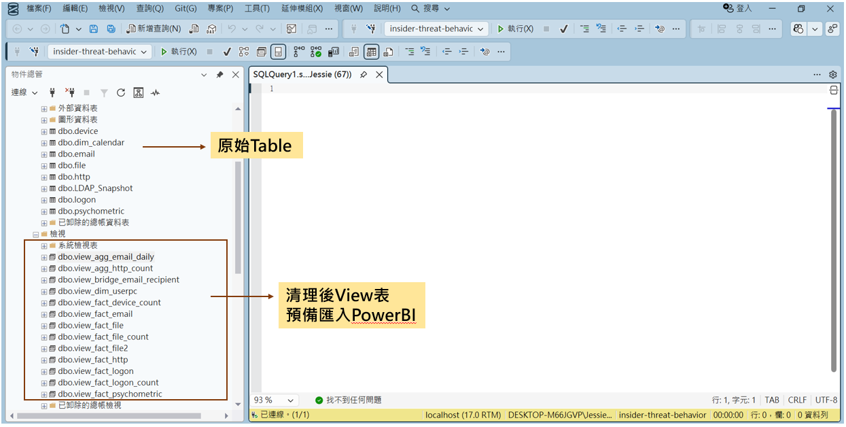The width and height of the screenshot is (846, 427).
Task: Click the Undo icon in top toolbar
Action: pyautogui.click(x=232, y=29)
